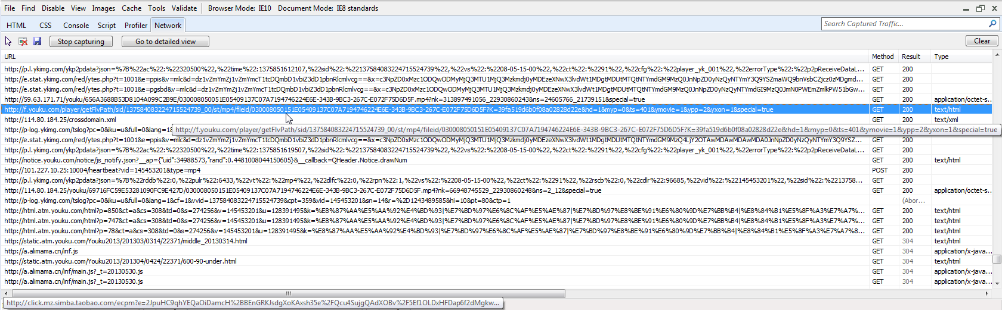Screen dimensions: 1002x310
Task: Click the scroll up arrow
Action: point(997,55)
